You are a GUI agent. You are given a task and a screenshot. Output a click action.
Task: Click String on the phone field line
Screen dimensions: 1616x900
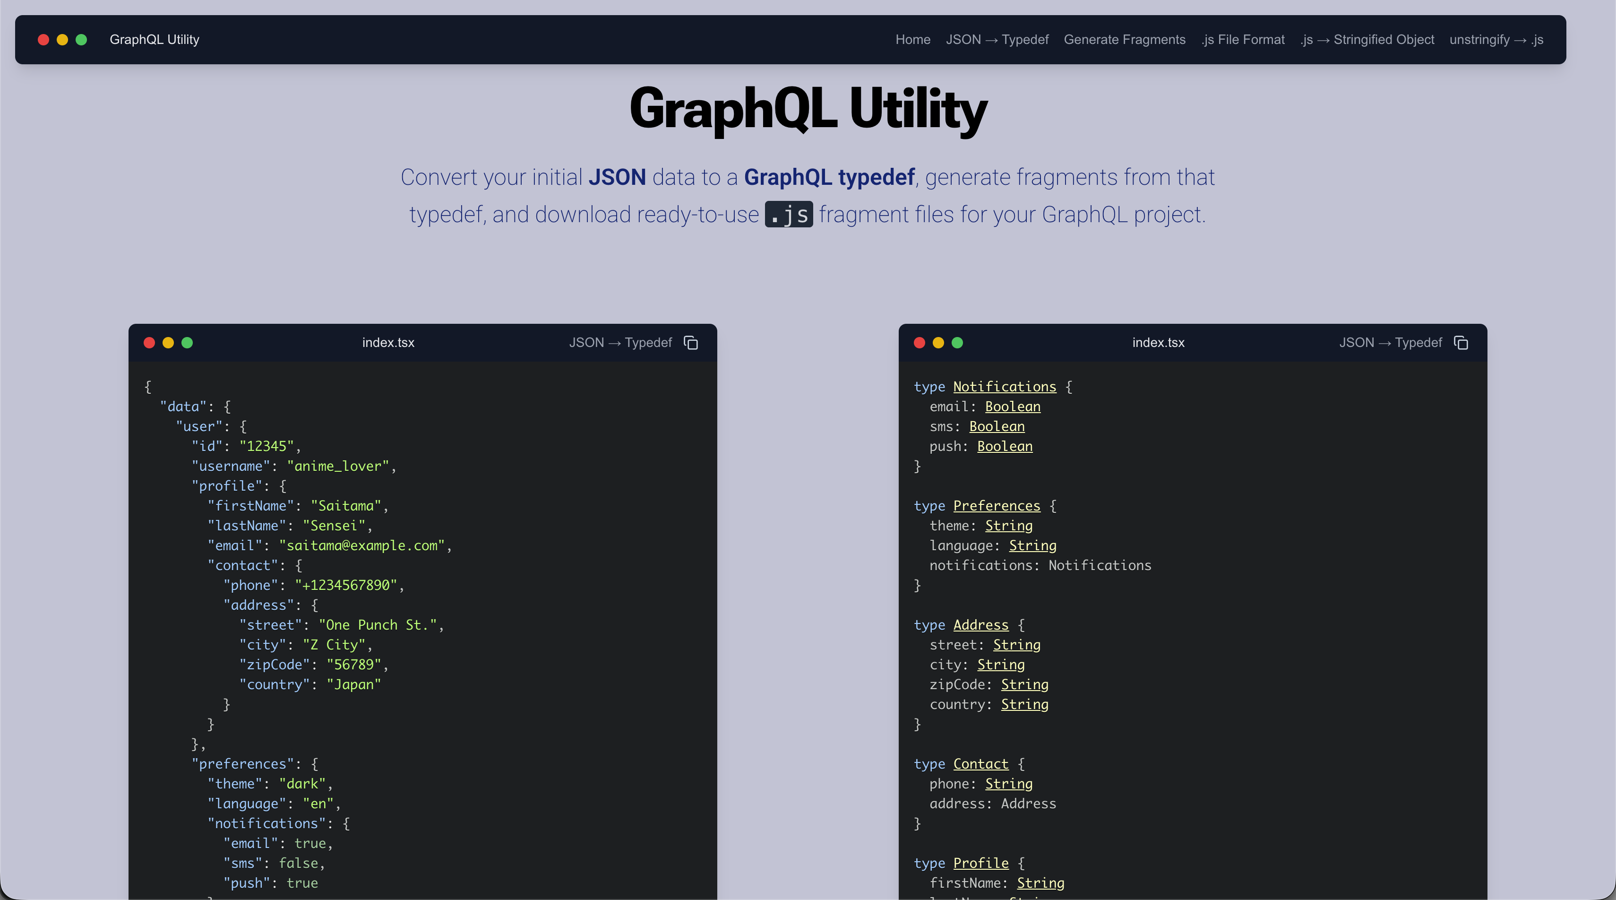coord(1009,784)
